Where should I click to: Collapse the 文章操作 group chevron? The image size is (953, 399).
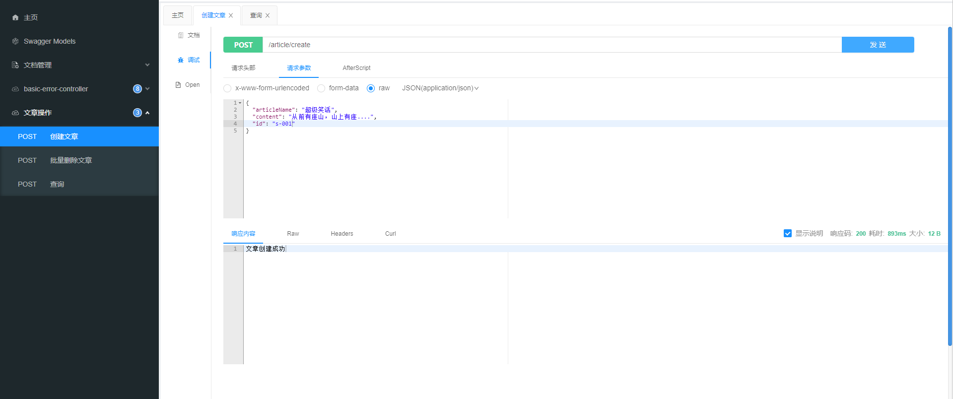147,113
